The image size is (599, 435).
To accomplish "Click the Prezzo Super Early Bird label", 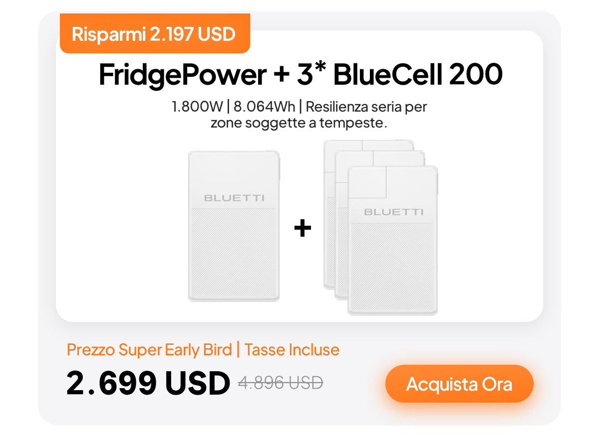I will point(149,350).
